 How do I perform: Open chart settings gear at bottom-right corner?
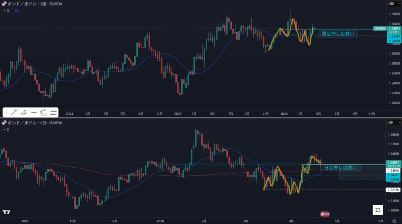pos(394,221)
